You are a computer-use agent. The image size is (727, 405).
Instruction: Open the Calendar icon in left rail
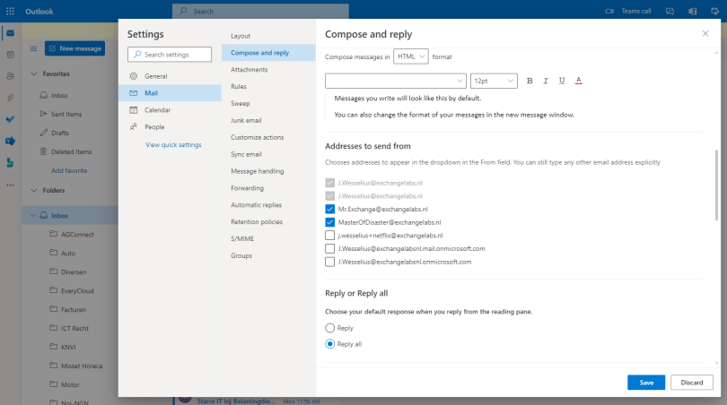pyautogui.click(x=10, y=54)
